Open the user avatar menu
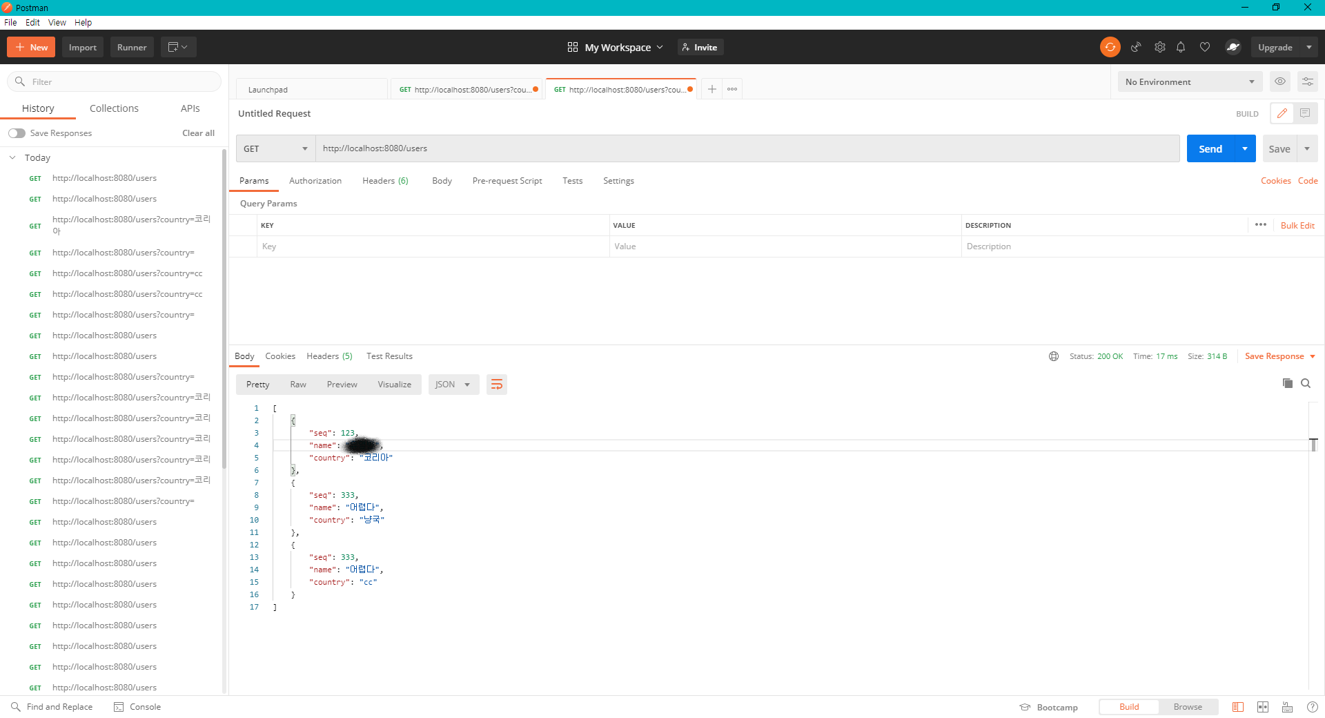Screen dimensions: 1325x718 [1233, 47]
